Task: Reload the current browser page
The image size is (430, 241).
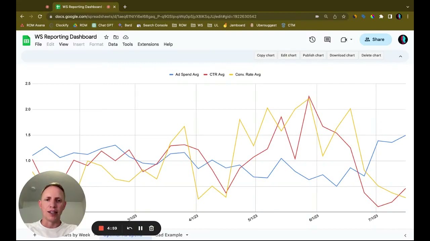Action: (x=40, y=16)
